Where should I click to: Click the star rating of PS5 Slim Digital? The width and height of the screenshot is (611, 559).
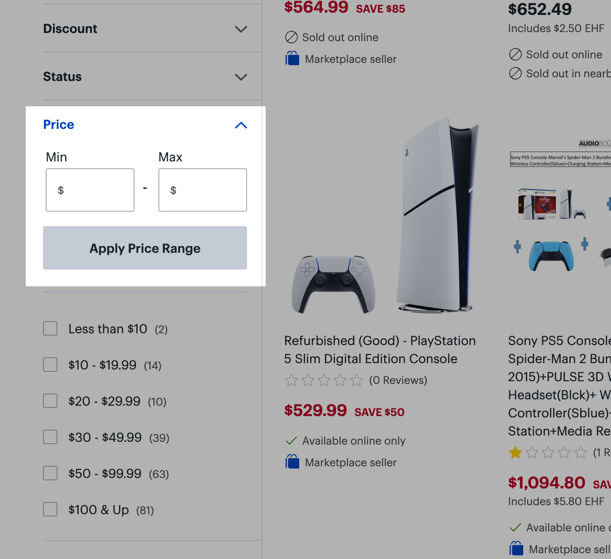324,380
